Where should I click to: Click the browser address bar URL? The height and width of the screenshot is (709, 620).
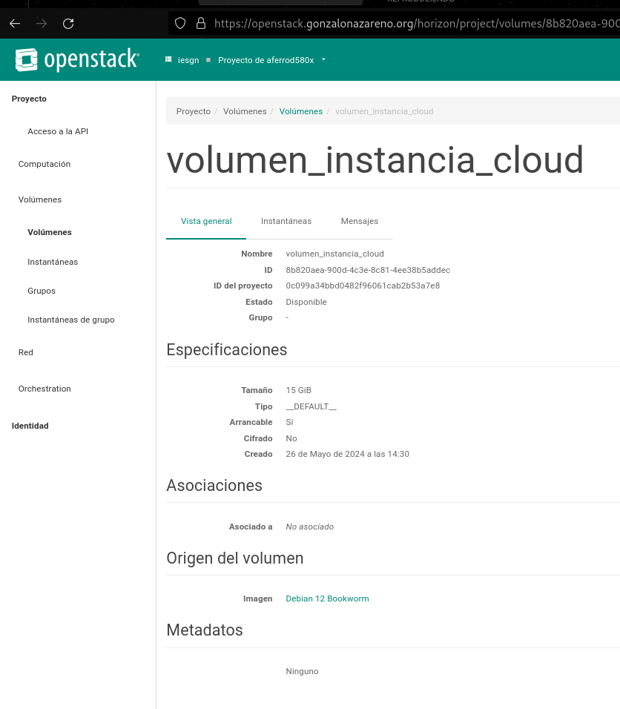417,24
